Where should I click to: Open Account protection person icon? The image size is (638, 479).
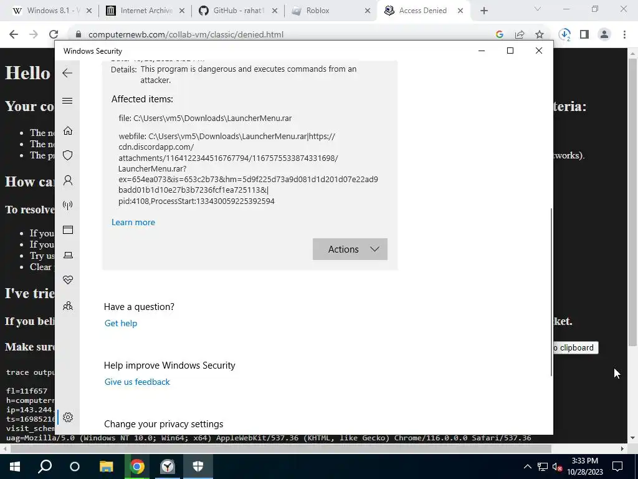[67, 180]
